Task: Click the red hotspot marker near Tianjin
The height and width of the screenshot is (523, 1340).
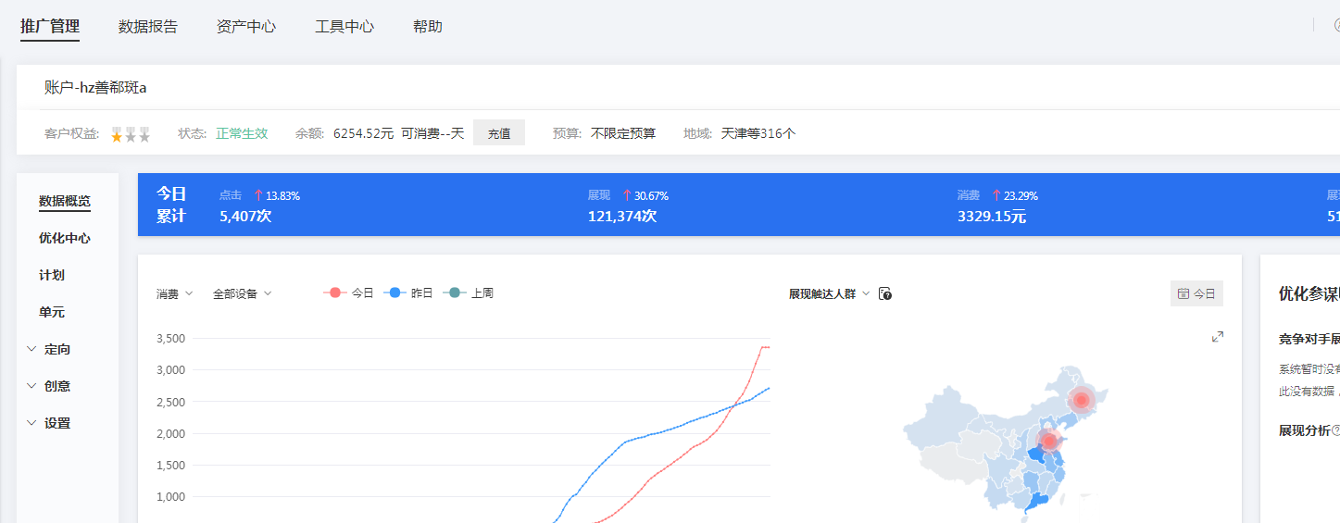Action: [x=1048, y=441]
